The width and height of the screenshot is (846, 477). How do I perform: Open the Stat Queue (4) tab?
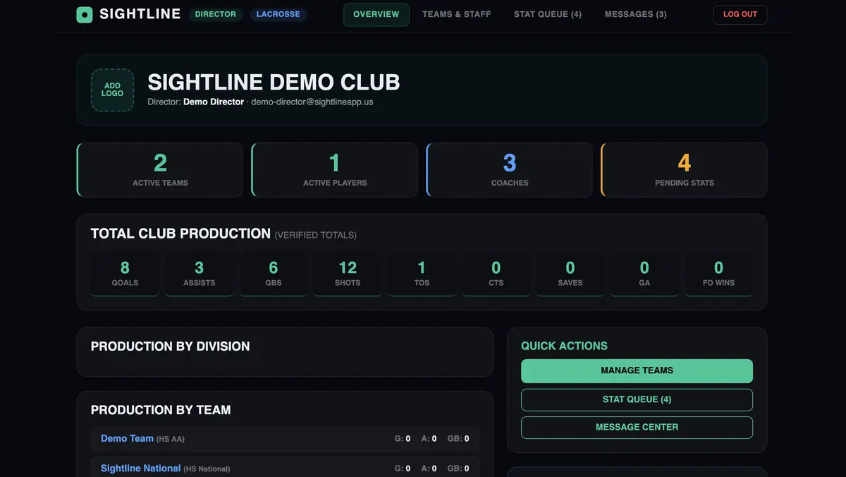548,14
